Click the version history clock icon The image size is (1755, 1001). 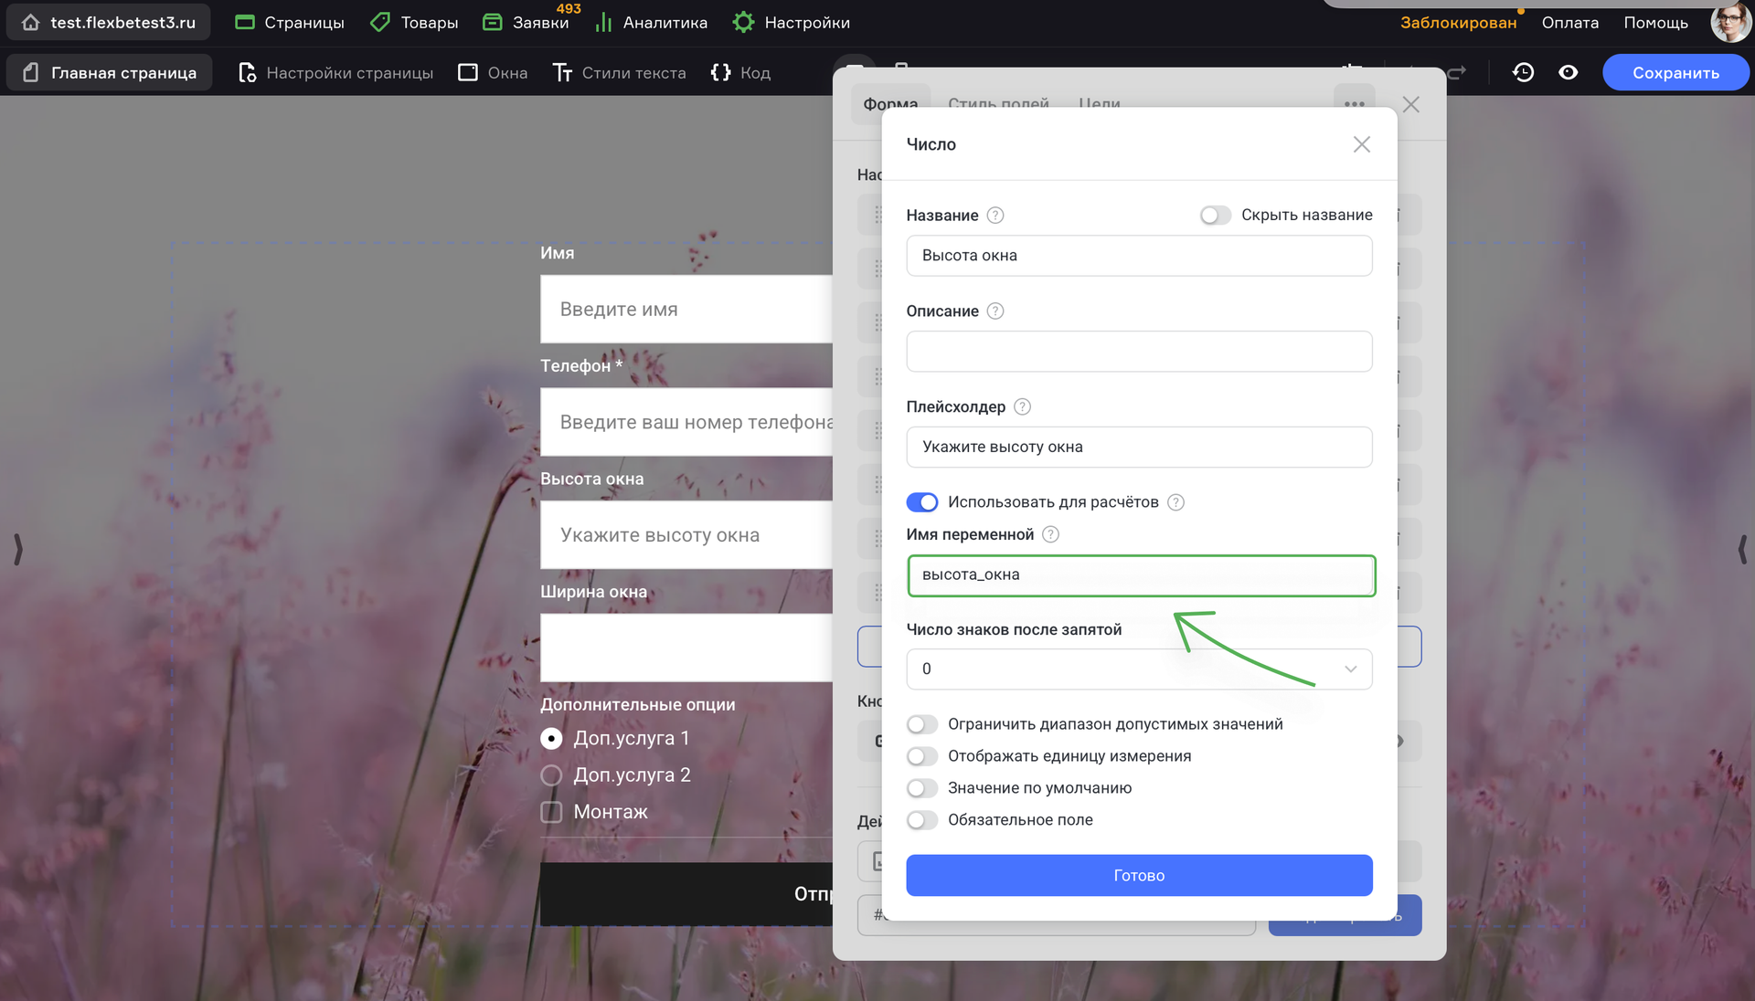[x=1523, y=72]
